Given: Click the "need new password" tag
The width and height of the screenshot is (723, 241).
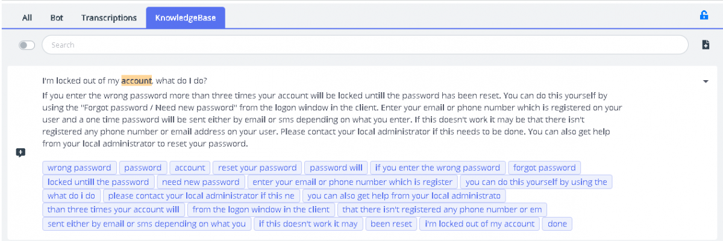Looking at the screenshot, I should (x=201, y=181).
